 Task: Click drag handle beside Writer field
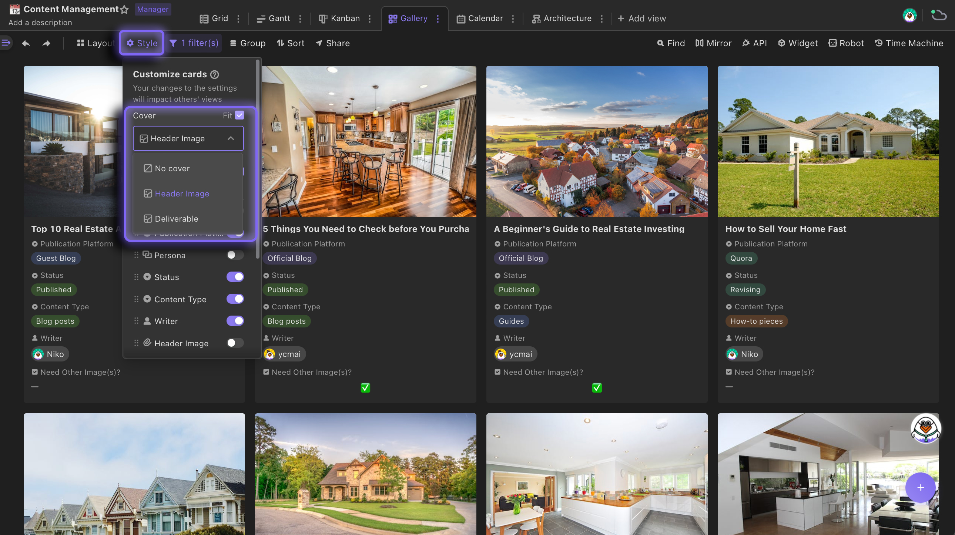click(137, 321)
